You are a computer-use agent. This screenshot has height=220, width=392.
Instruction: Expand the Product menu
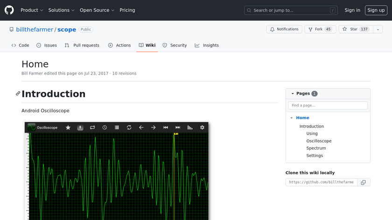point(32,10)
